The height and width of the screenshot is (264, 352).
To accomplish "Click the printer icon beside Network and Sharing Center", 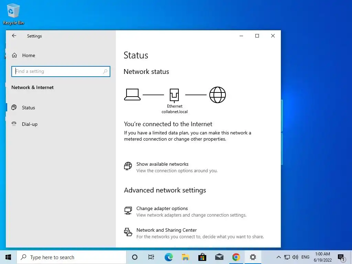I will pyautogui.click(x=128, y=232).
